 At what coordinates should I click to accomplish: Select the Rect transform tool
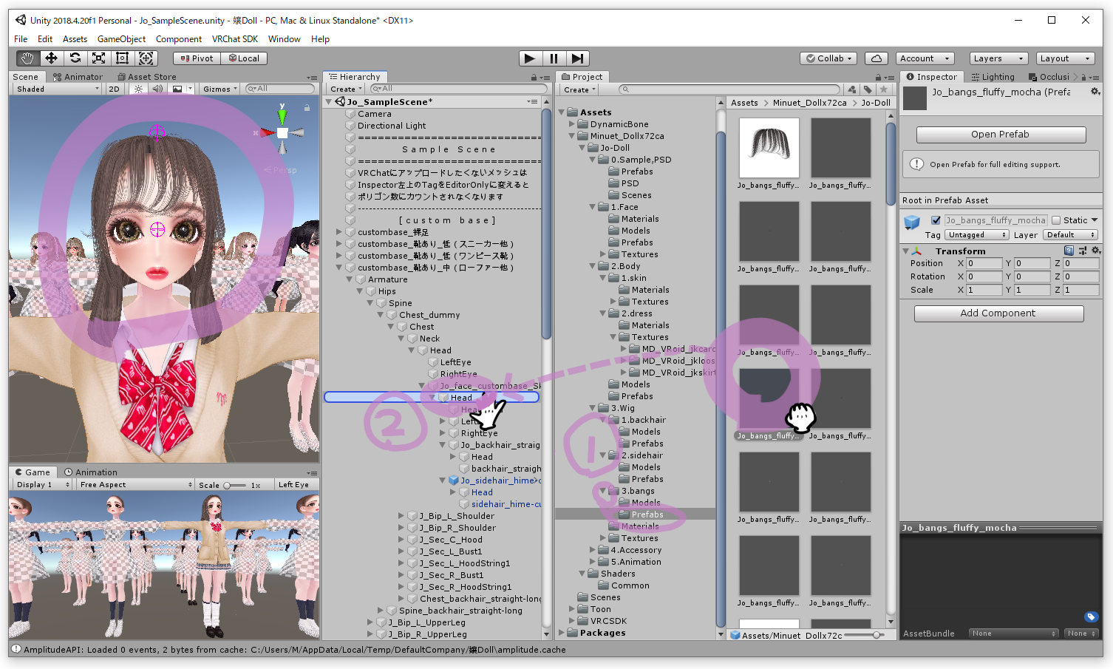click(x=122, y=58)
